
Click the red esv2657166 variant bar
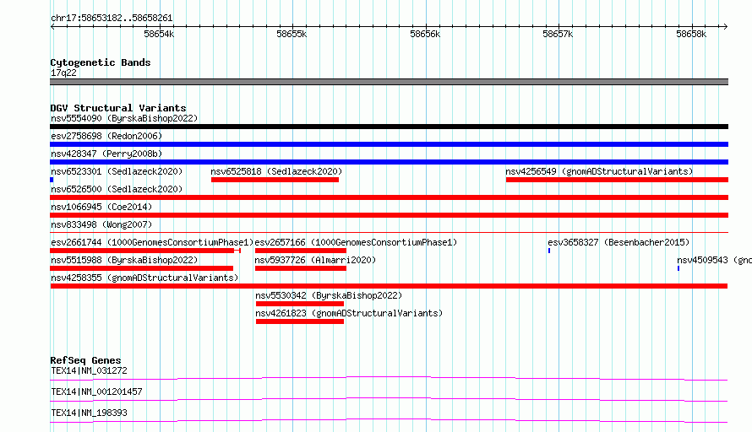[301, 251]
